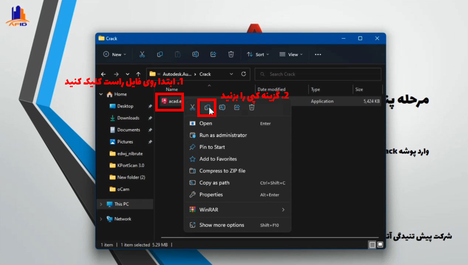The image size is (468, 265).
Task: Switch to the large icons view in the status bar
Action: tap(380, 245)
